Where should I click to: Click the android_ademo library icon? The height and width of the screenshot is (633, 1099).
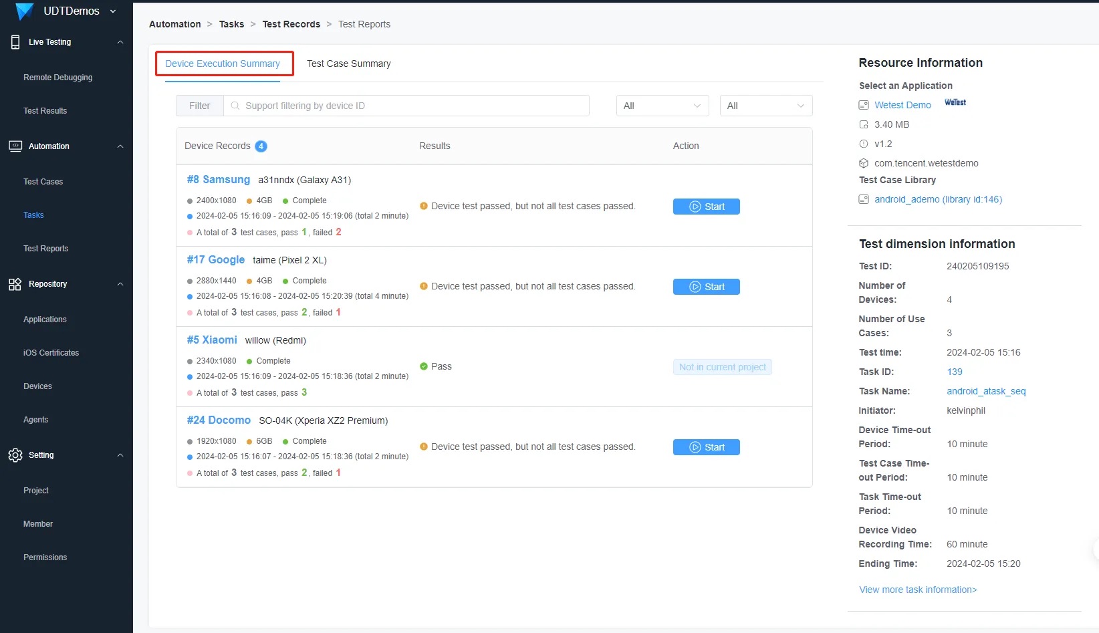(864, 199)
